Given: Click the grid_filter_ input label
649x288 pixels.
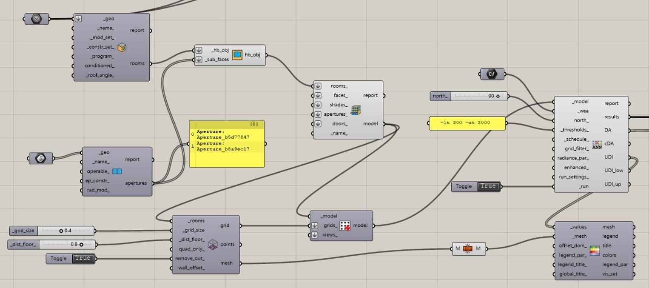Looking at the screenshot, I should pos(577,148).
